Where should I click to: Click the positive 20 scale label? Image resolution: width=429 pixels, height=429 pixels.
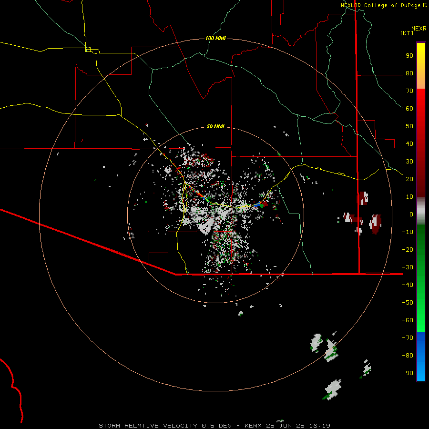(x=409, y=179)
